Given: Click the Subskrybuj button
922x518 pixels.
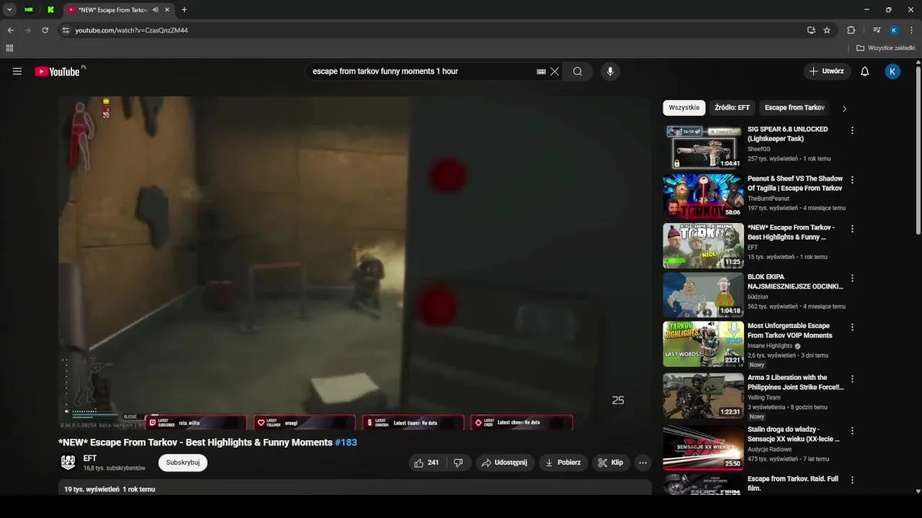Looking at the screenshot, I should pyautogui.click(x=183, y=463).
